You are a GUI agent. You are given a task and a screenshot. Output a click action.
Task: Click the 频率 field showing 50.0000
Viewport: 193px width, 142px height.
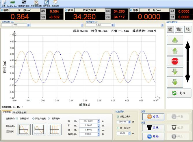(88, 121)
